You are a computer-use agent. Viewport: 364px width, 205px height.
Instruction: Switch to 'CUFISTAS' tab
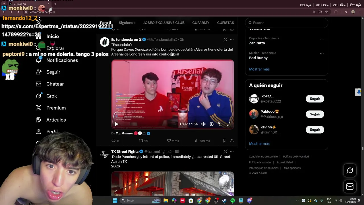tap(226, 23)
